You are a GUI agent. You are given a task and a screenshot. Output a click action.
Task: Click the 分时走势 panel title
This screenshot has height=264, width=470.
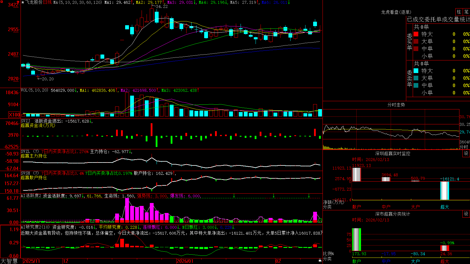(x=396, y=105)
